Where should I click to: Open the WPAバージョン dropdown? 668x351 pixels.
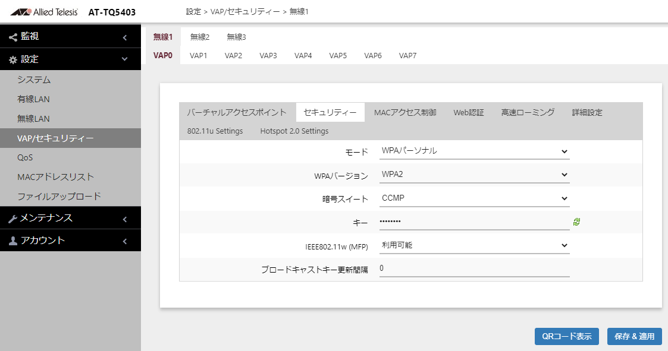coord(474,175)
